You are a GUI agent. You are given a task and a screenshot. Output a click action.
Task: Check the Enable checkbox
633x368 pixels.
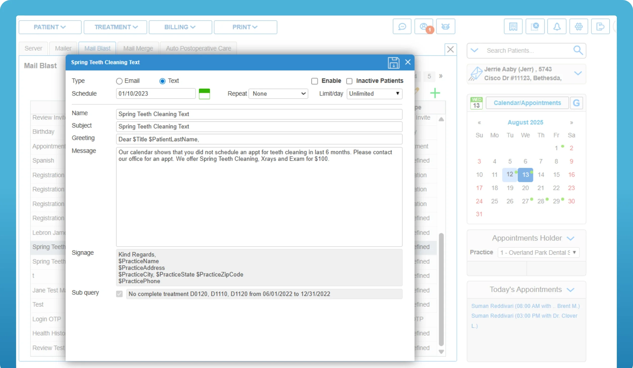point(314,81)
